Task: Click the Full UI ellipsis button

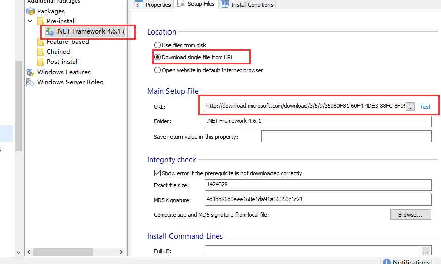Action: [426, 251]
